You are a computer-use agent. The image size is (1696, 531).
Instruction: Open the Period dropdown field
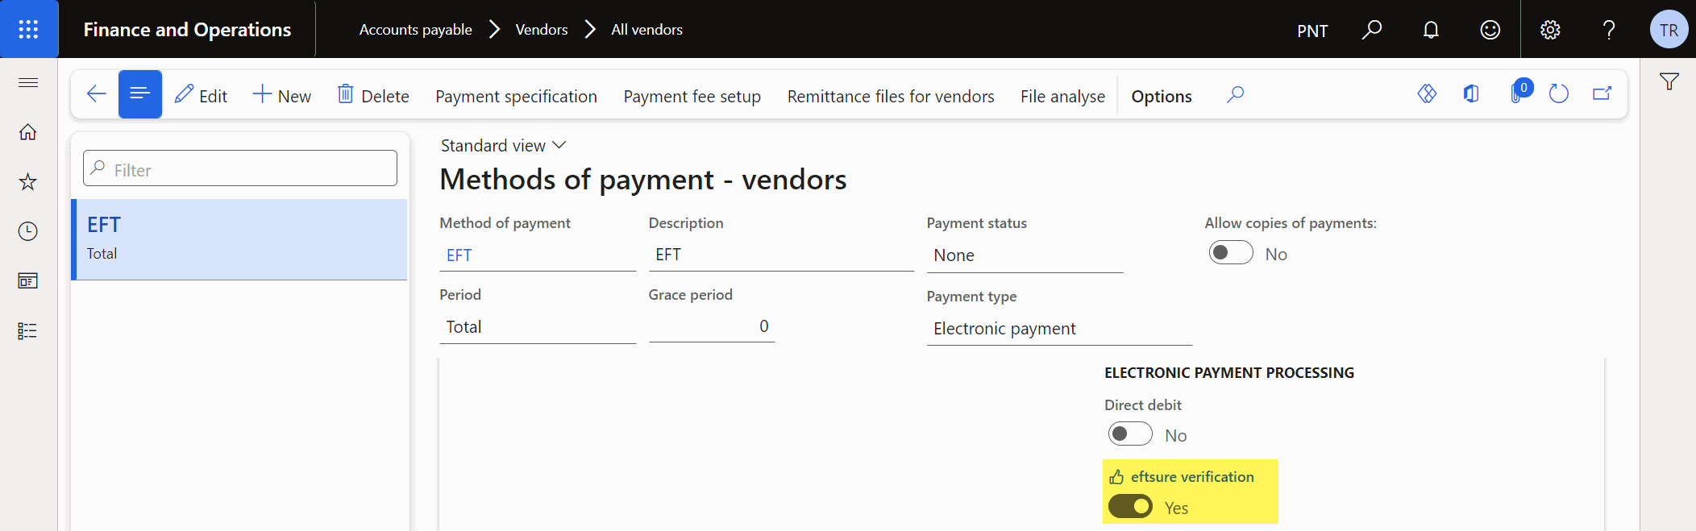538,327
